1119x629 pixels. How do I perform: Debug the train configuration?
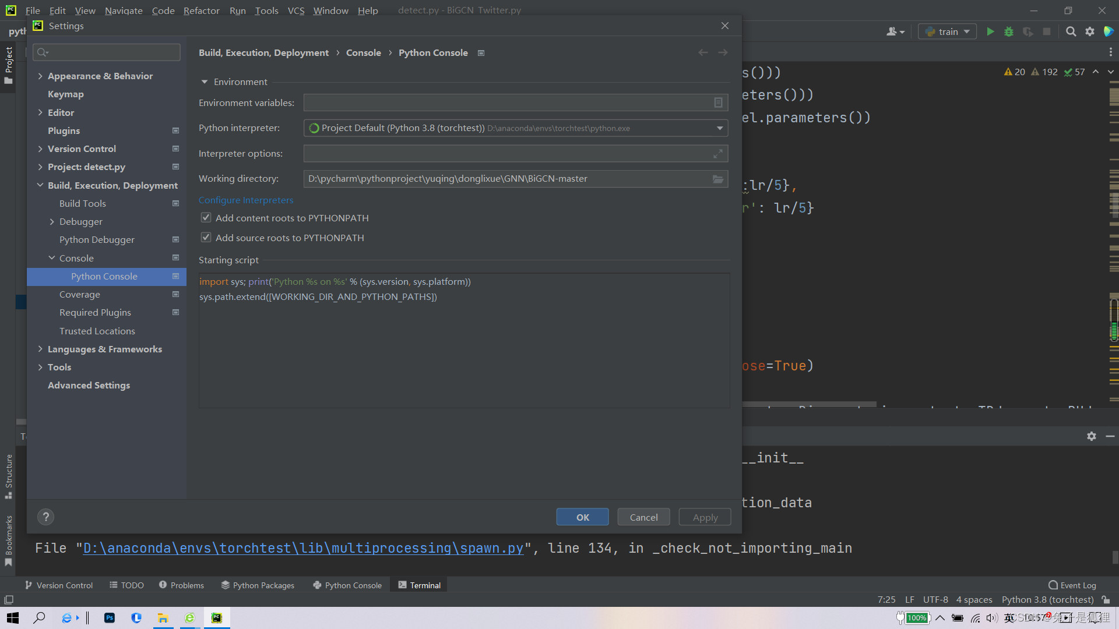pos(1009,31)
